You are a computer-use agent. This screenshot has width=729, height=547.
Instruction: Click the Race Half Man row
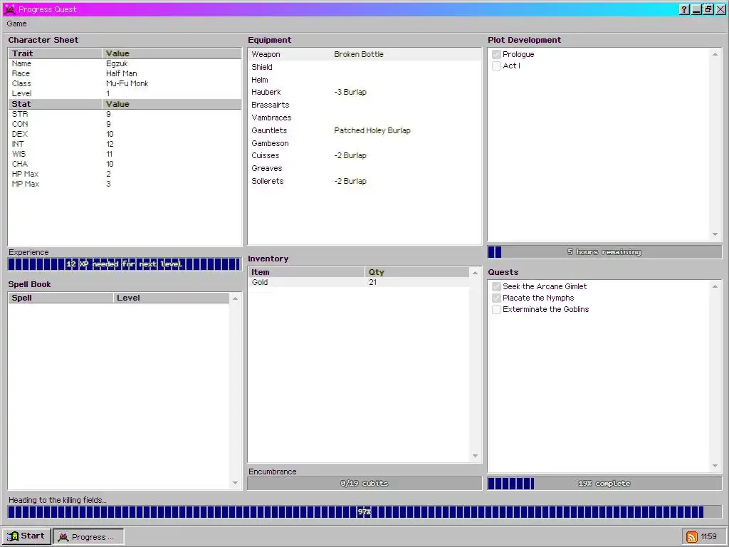point(125,73)
